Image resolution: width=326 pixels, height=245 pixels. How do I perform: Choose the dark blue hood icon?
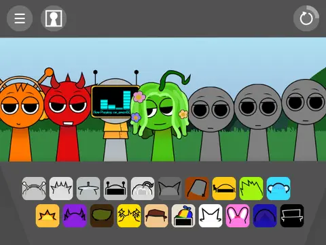265,216
